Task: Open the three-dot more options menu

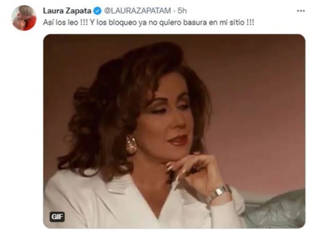Action: [301, 11]
